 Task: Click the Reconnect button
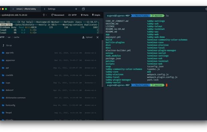58,15
